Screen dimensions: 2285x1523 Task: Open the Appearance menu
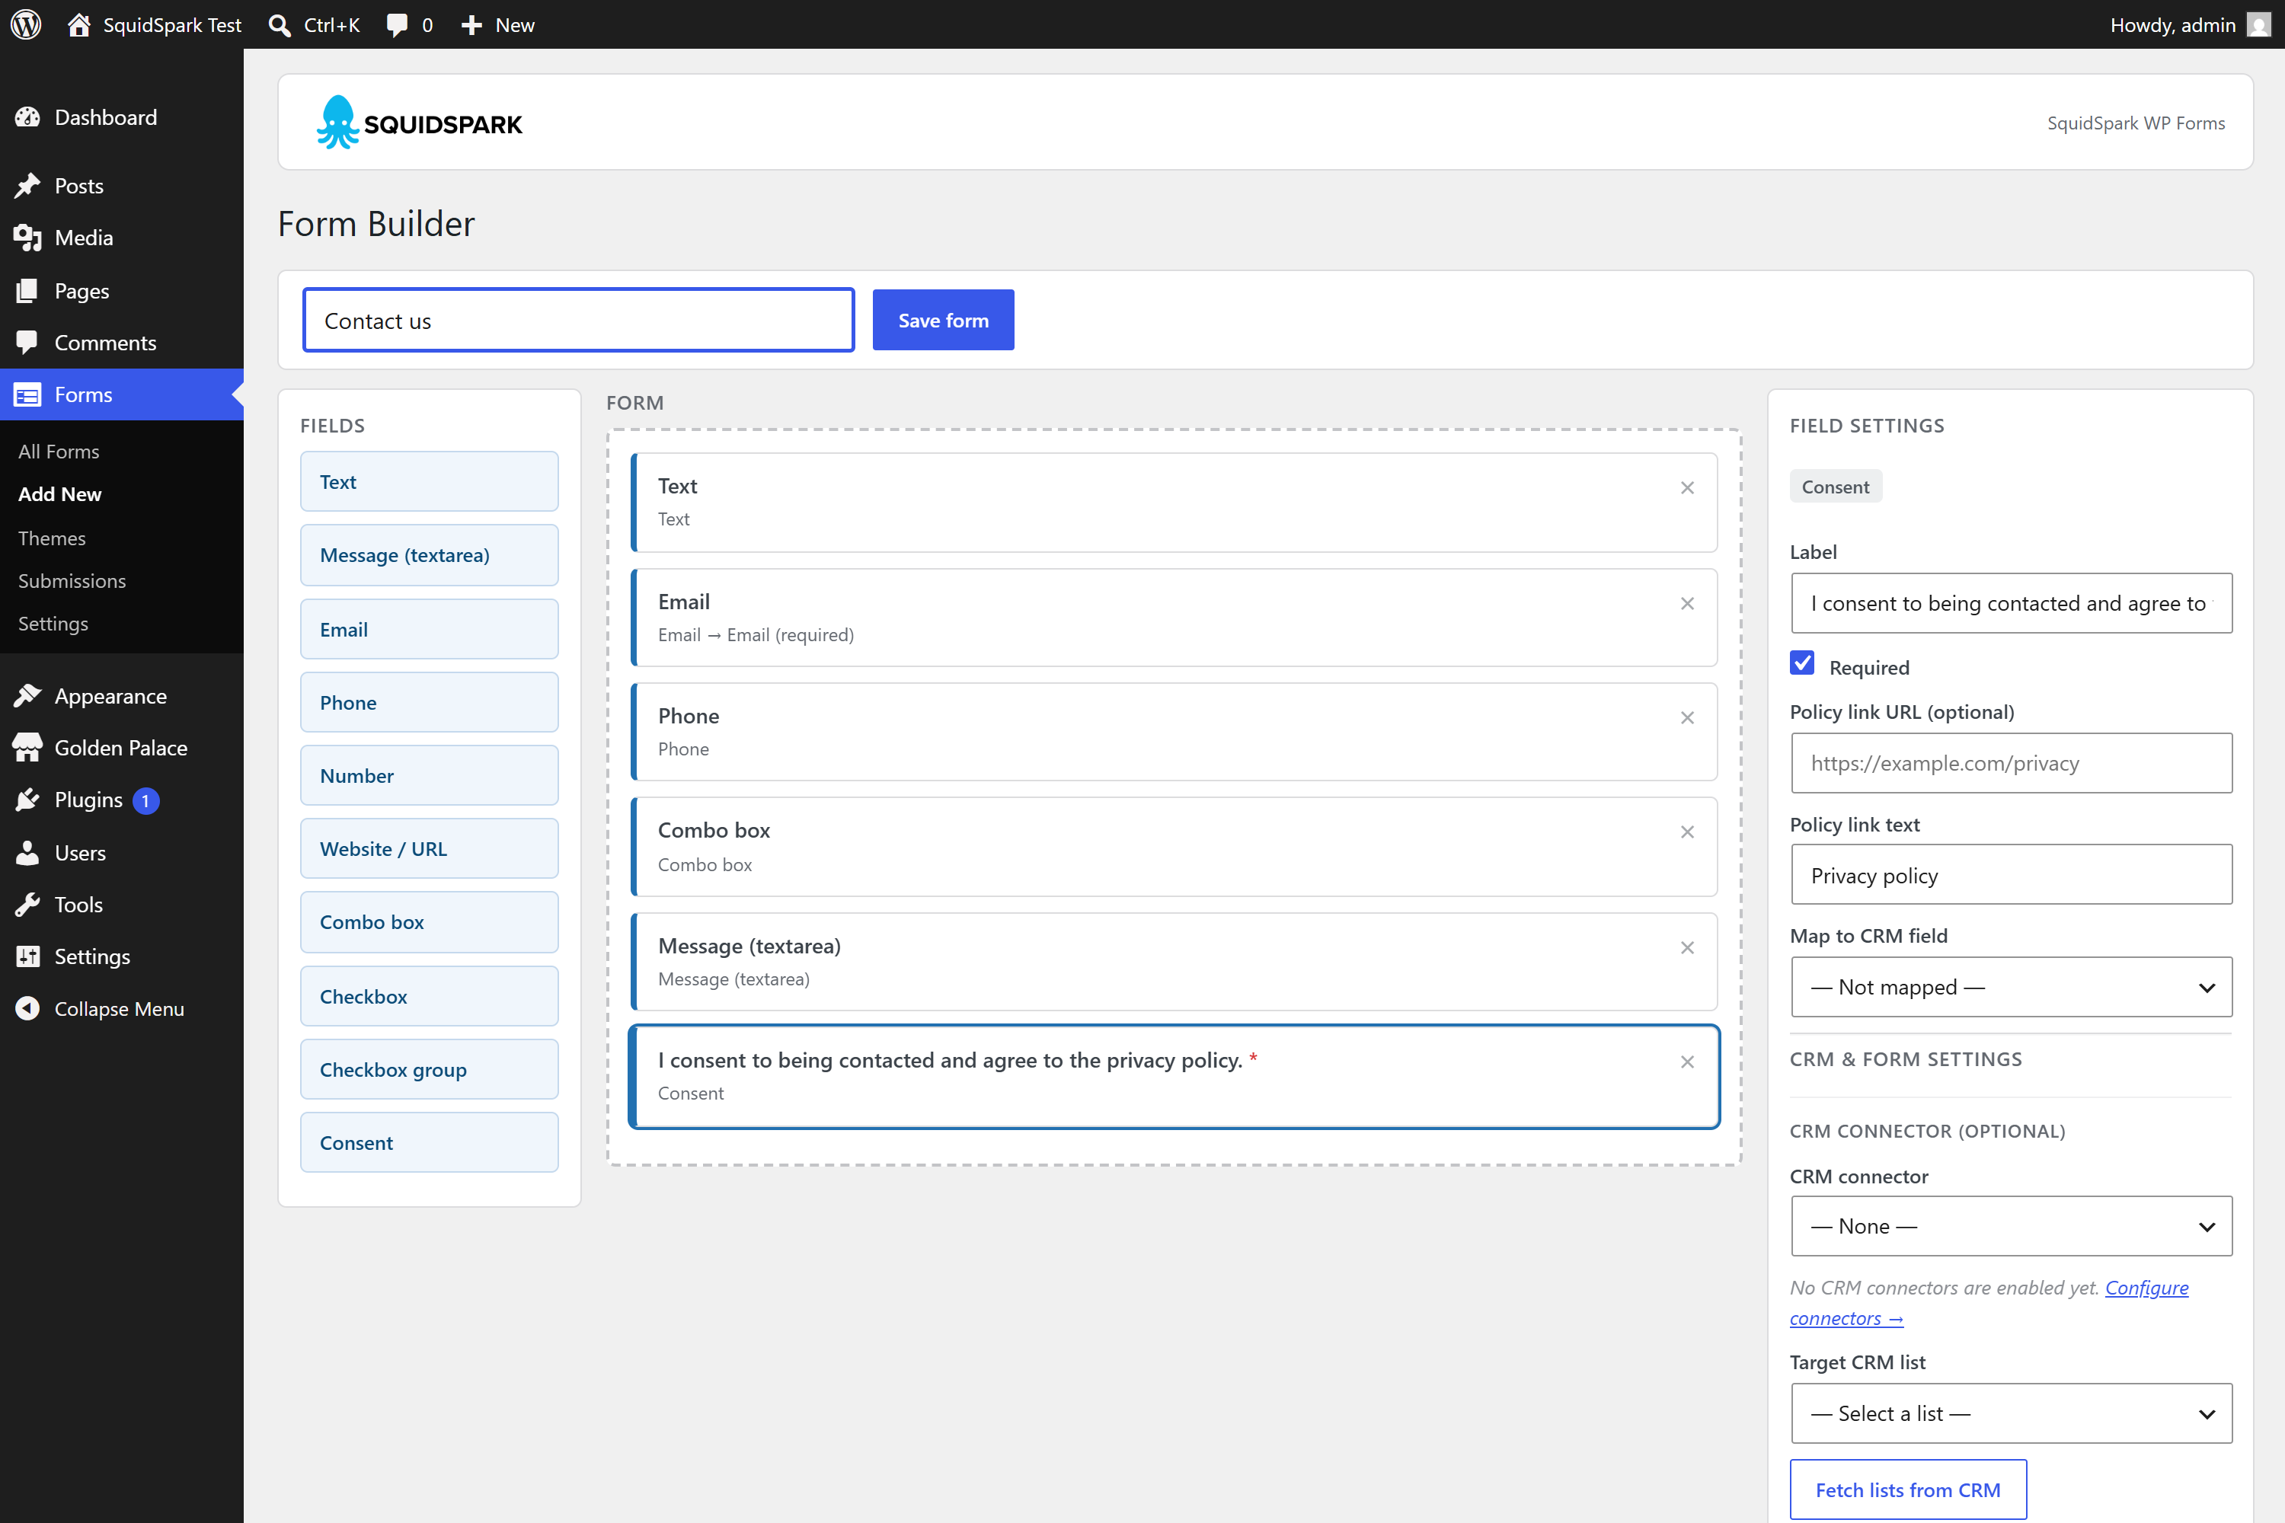coord(121,697)
